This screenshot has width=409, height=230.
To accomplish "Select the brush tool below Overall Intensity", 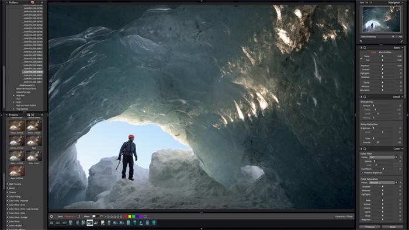I will pos(402,41).
